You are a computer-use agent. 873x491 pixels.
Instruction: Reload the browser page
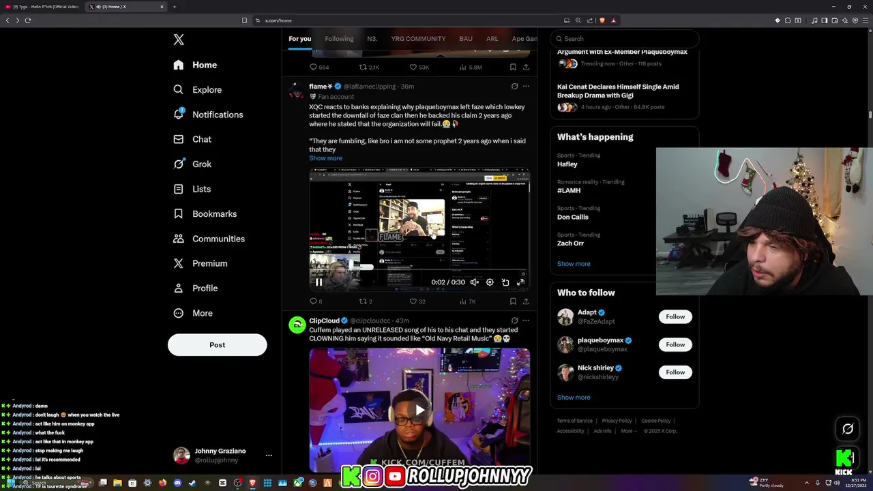click(x=28, y=20)
